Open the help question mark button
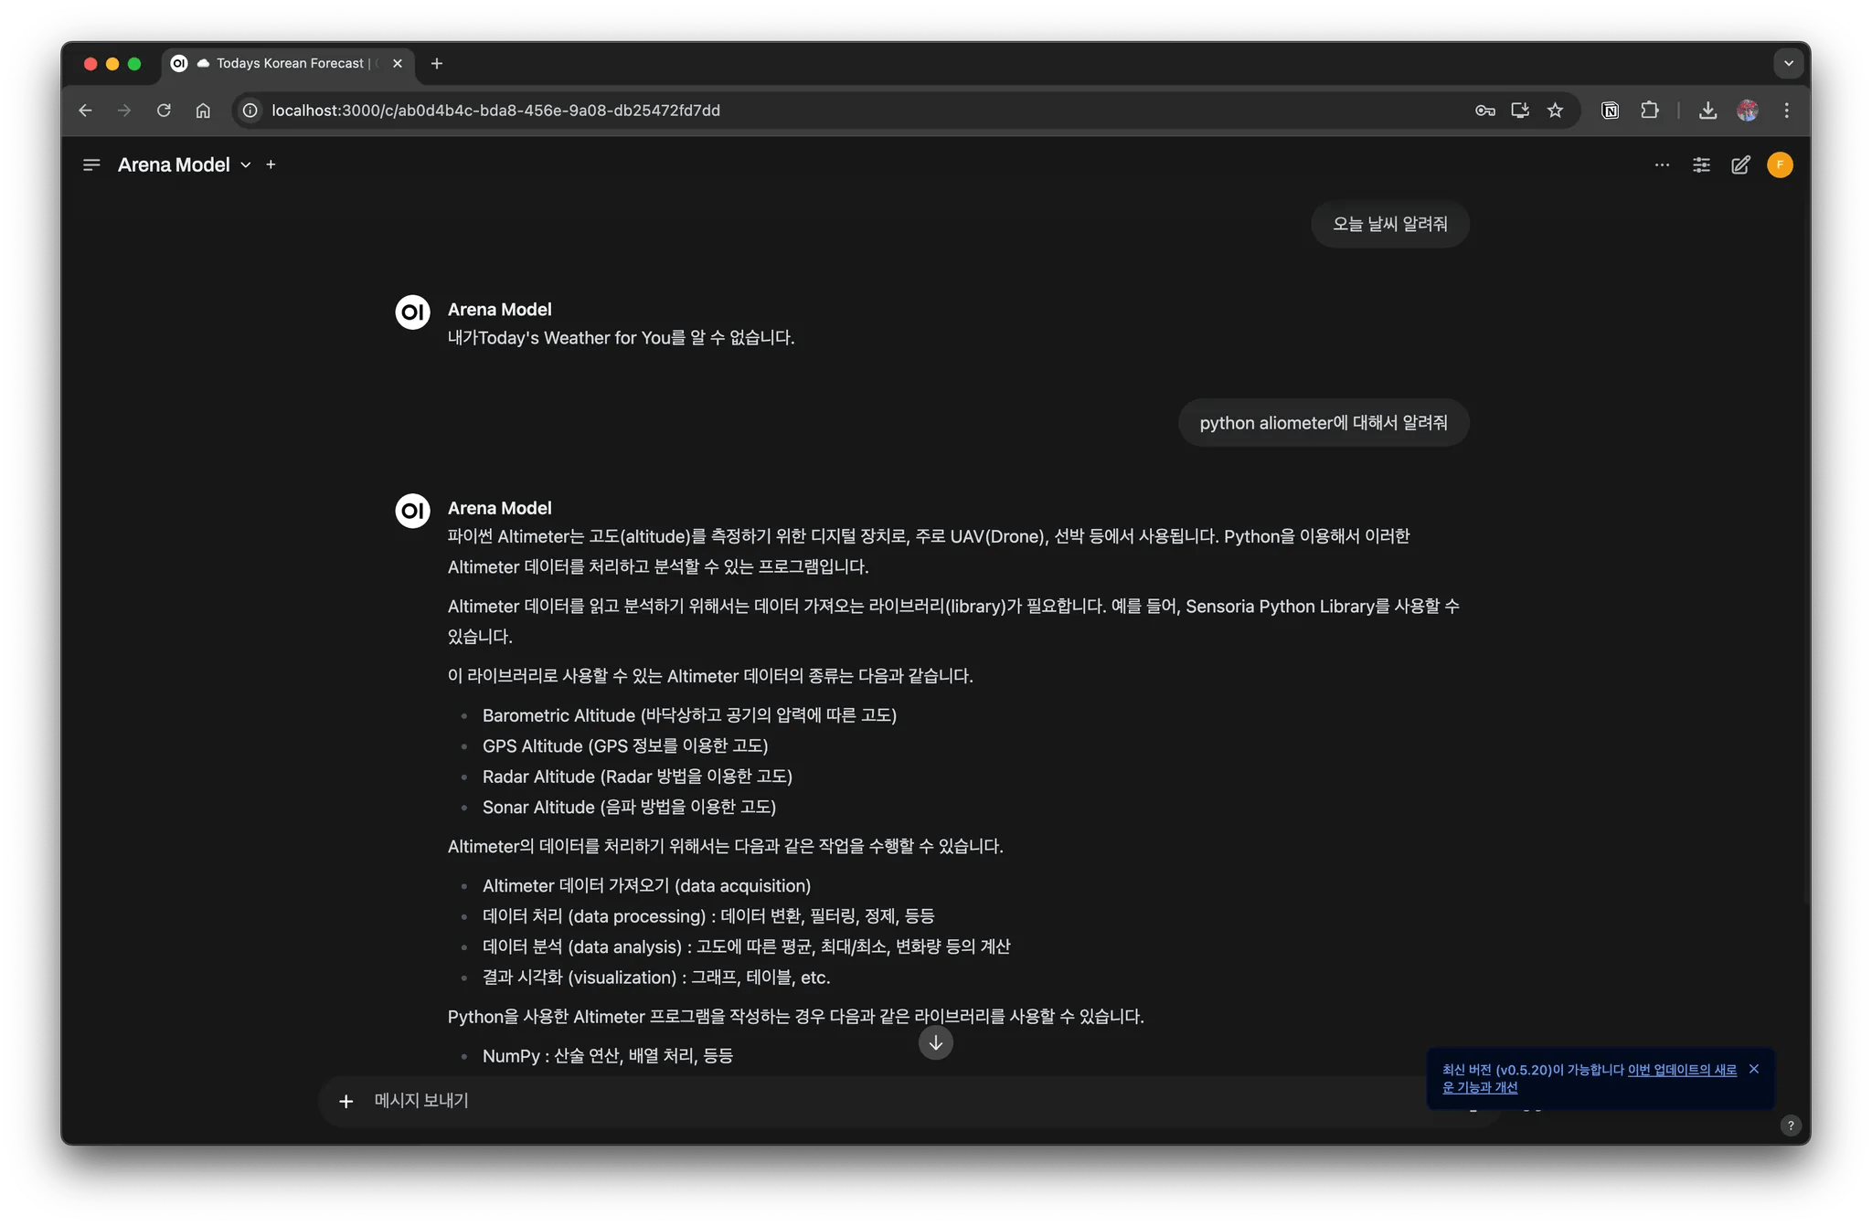 click(x=1790, y=1126)
